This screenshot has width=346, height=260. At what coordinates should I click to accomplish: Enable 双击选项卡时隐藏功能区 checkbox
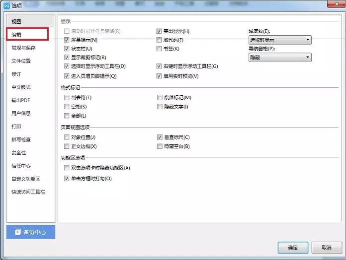[x=67, y=168]
